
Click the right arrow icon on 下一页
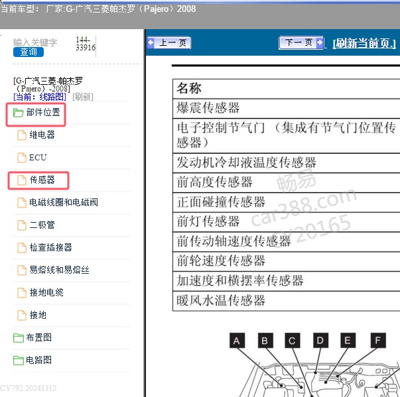319,42
